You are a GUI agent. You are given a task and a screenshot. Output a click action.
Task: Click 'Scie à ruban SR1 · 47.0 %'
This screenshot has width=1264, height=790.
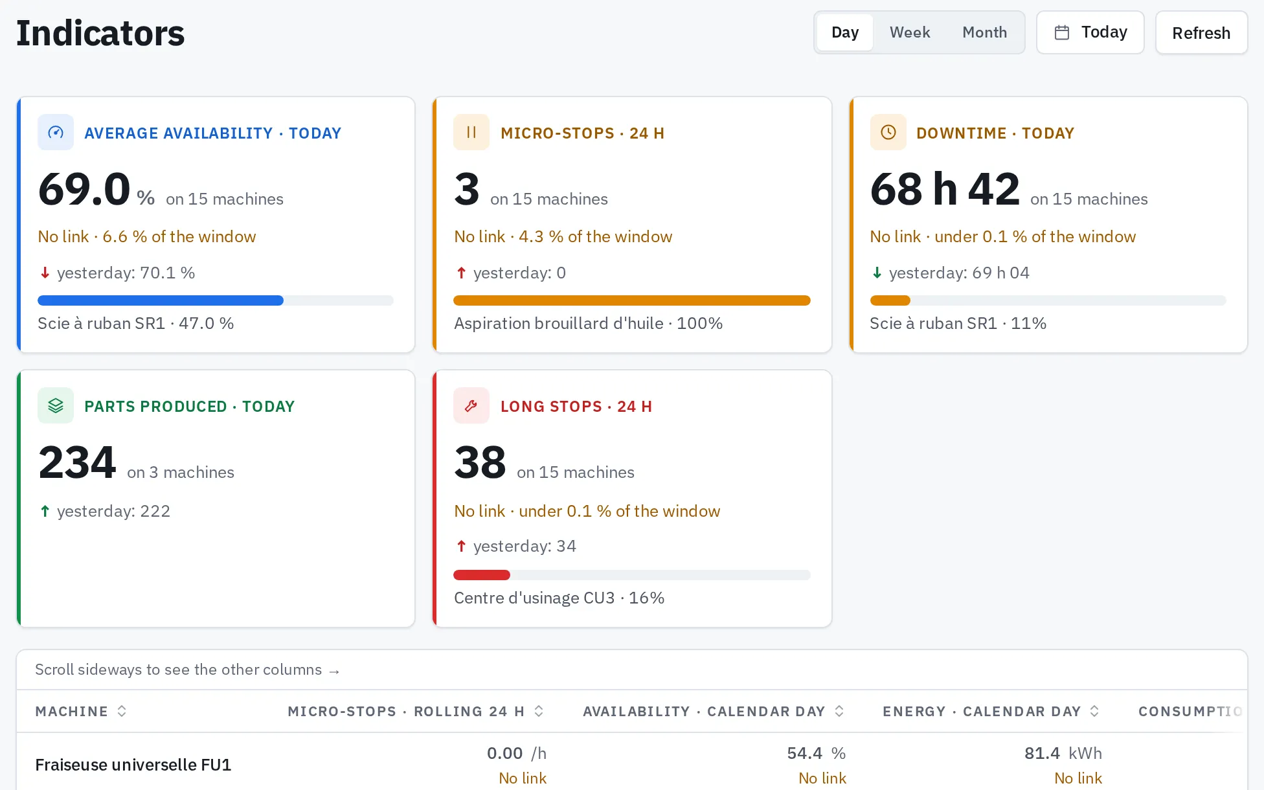pos(136,323)
